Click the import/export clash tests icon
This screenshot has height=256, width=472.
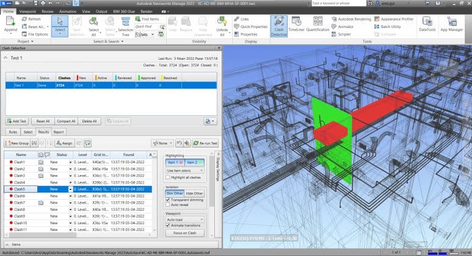[209, 121]
